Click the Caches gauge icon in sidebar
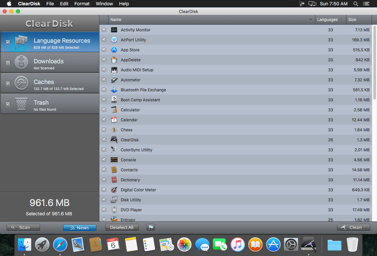This screenshot has width=377, height=256. click(x=21, y=83)
